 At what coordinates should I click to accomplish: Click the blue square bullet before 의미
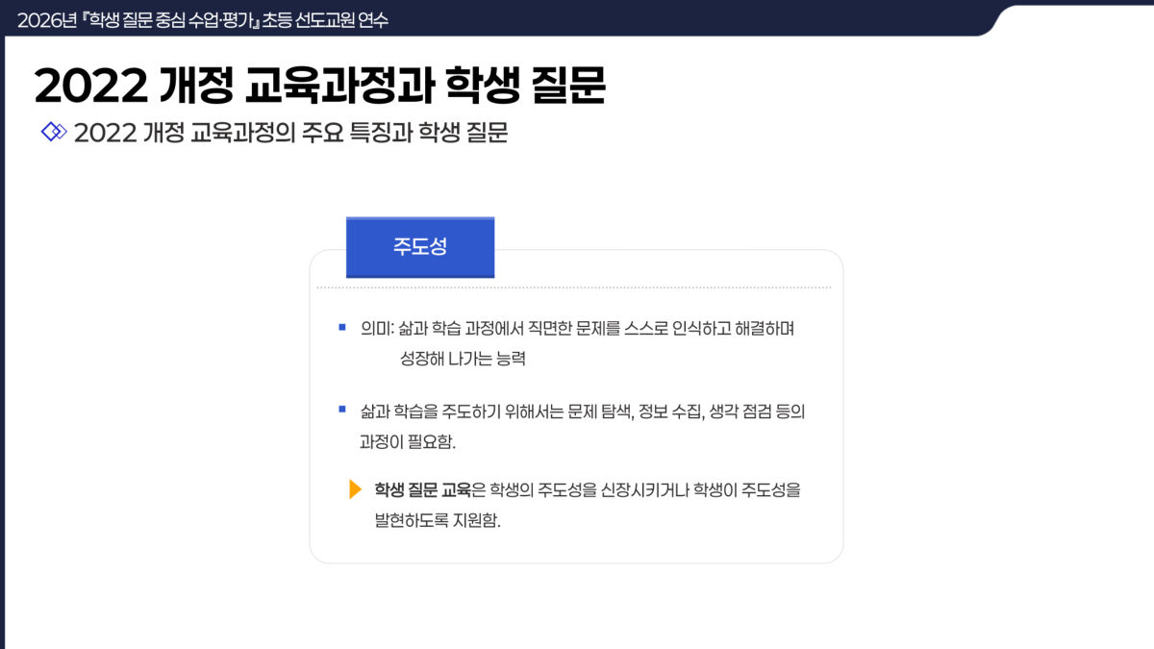(x=341, y=328)
